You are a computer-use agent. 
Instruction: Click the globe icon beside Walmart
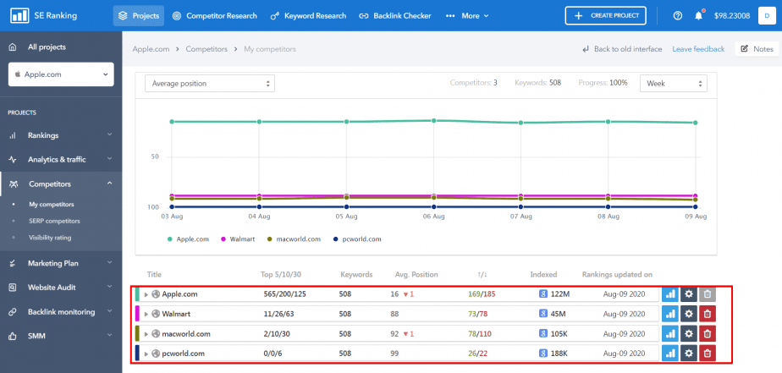click(156, 314)
